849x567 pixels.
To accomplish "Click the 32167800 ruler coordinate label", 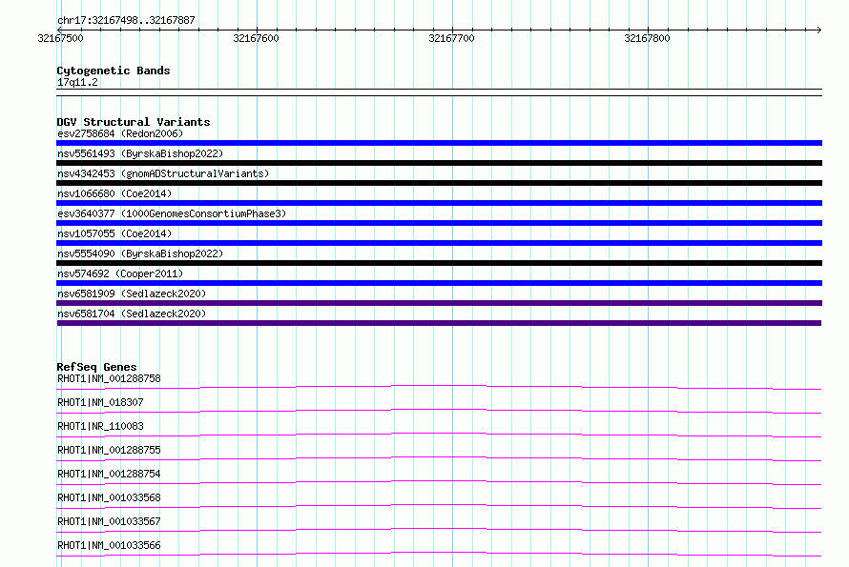I will [647, 38].
